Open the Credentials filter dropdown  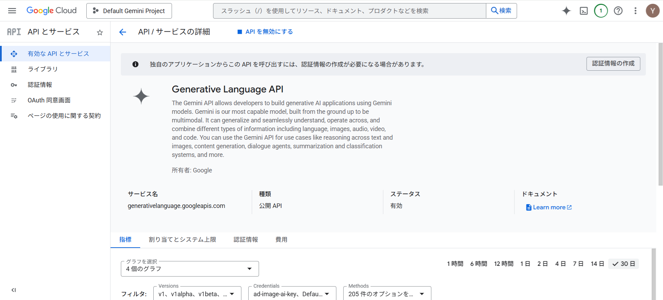[x=292, y=294]
